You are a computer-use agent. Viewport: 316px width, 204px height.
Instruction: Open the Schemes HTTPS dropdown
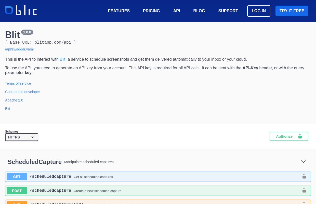coord(22,137)
